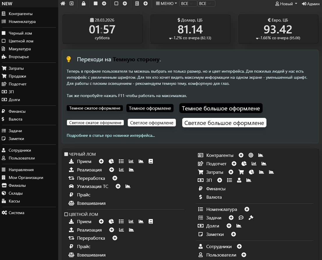Image resolution: width=322 pixels, height=260 pixels.
Task: Click the target icon next to Контрагенты
Action: click(x=251, y=155)
